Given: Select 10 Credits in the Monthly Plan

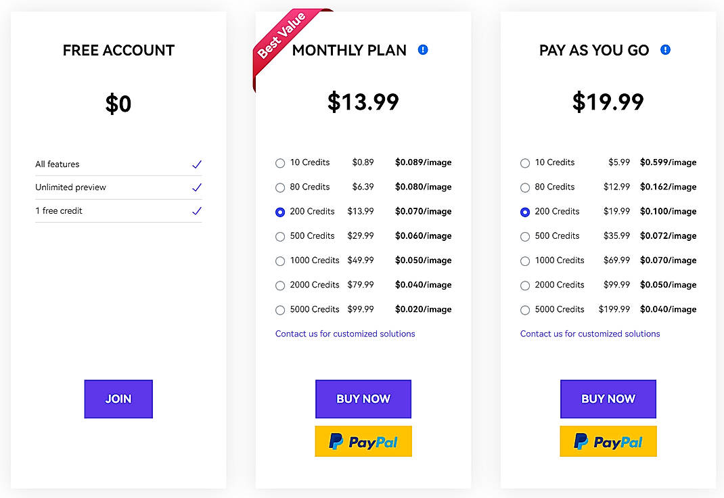Looking at the screenshot, I should [279, 162].
